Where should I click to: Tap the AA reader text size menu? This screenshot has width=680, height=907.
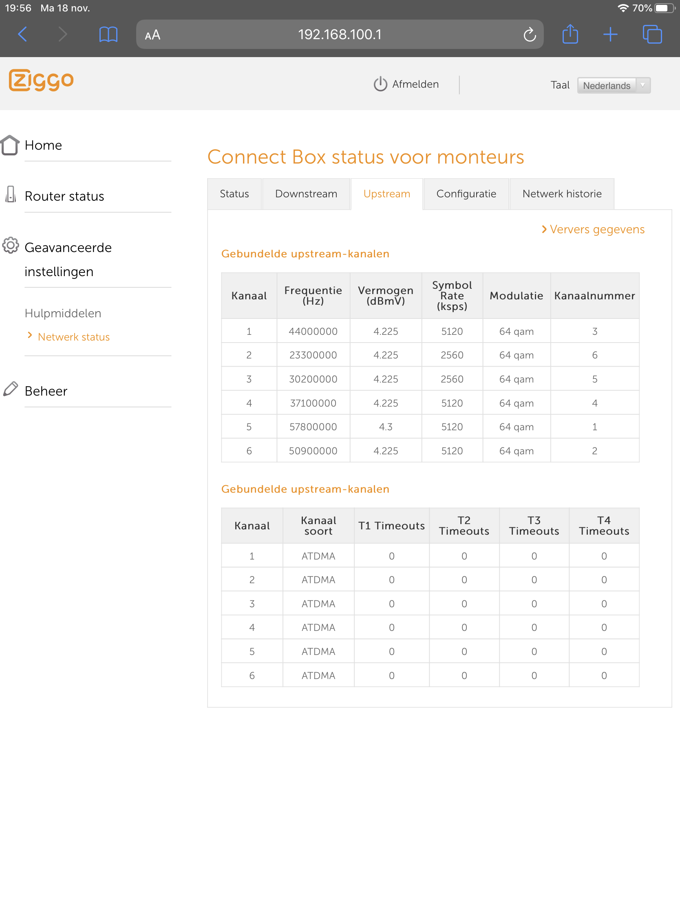(x=152, y=35)
